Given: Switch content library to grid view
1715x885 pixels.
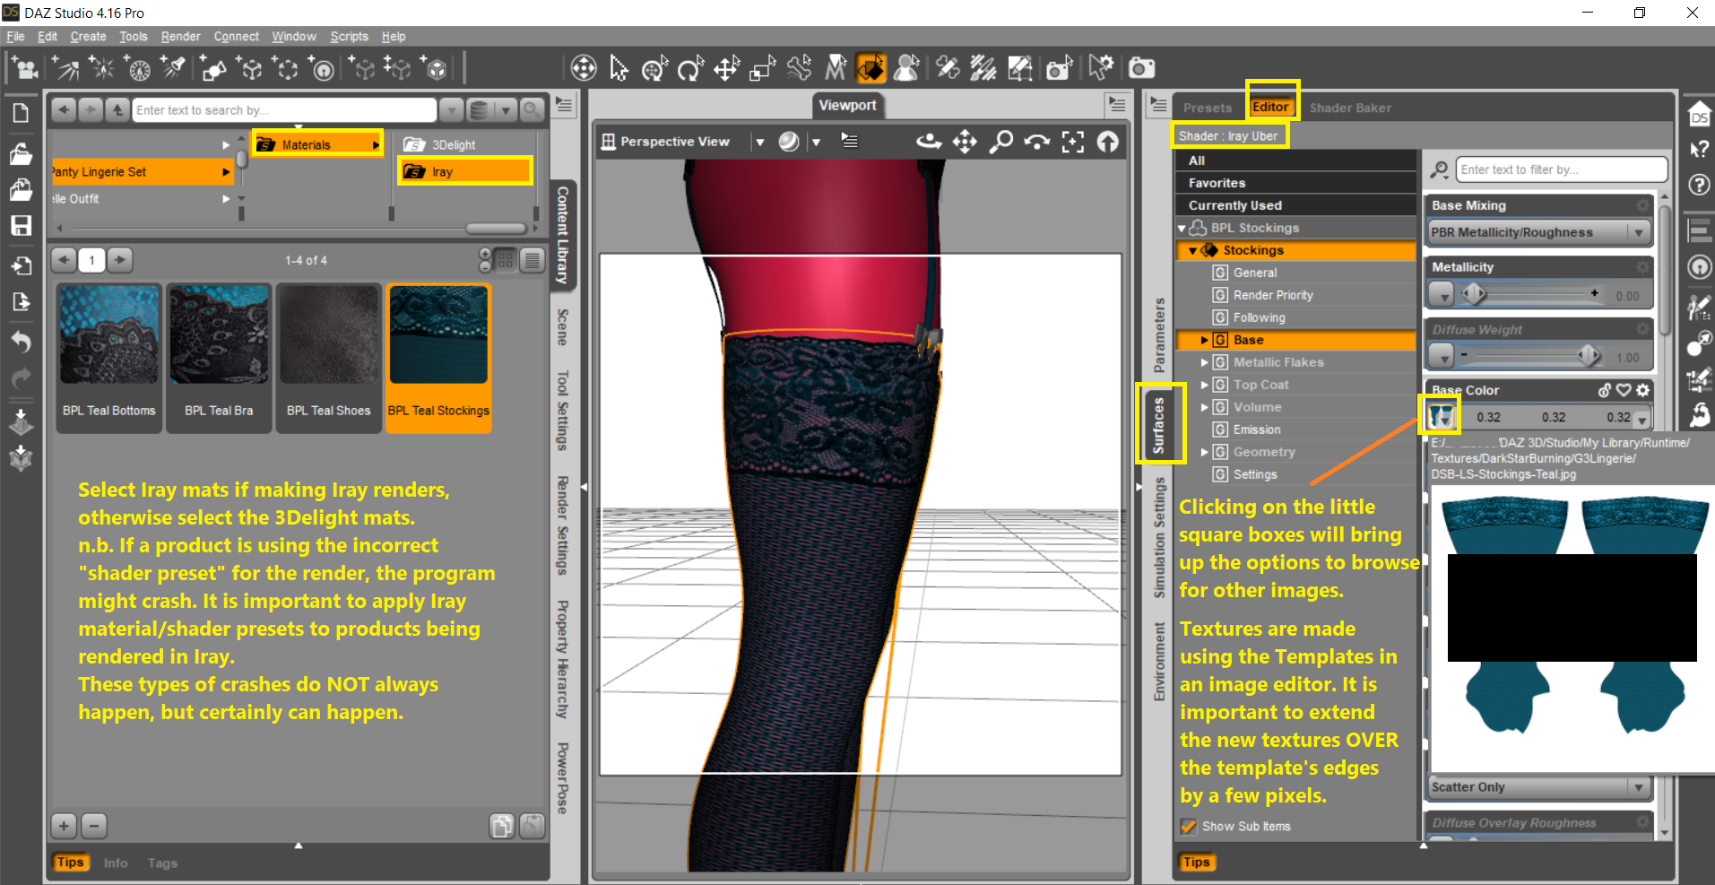Looking at the screenshot, I should pos(506,260).
